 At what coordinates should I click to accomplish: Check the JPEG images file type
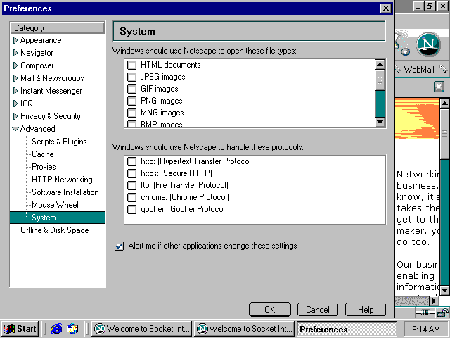point(131,77)
